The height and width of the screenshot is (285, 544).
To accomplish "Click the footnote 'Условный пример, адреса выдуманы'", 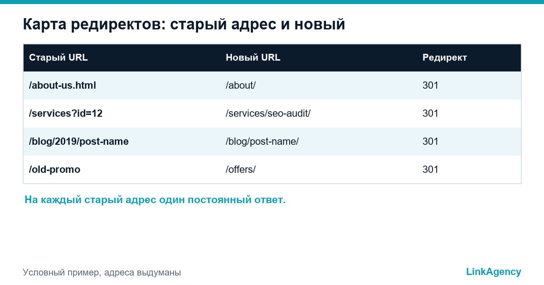I will (102, 273).
